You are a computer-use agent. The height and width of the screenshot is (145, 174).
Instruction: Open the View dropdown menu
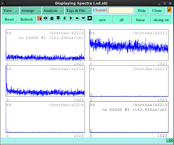click(10, 11)
